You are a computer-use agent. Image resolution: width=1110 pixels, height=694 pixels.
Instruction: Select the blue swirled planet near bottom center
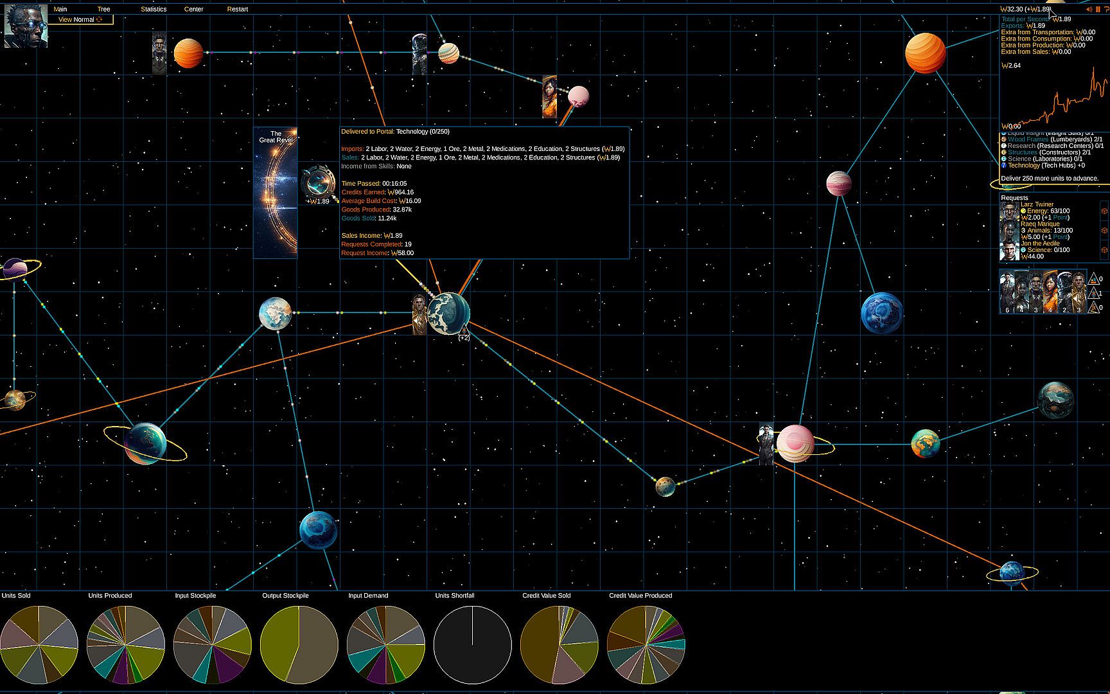point(318,530)
